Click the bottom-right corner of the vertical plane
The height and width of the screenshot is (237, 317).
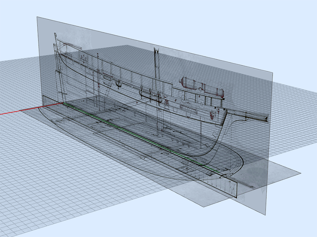pyautogui.click(x=264, y=213)
